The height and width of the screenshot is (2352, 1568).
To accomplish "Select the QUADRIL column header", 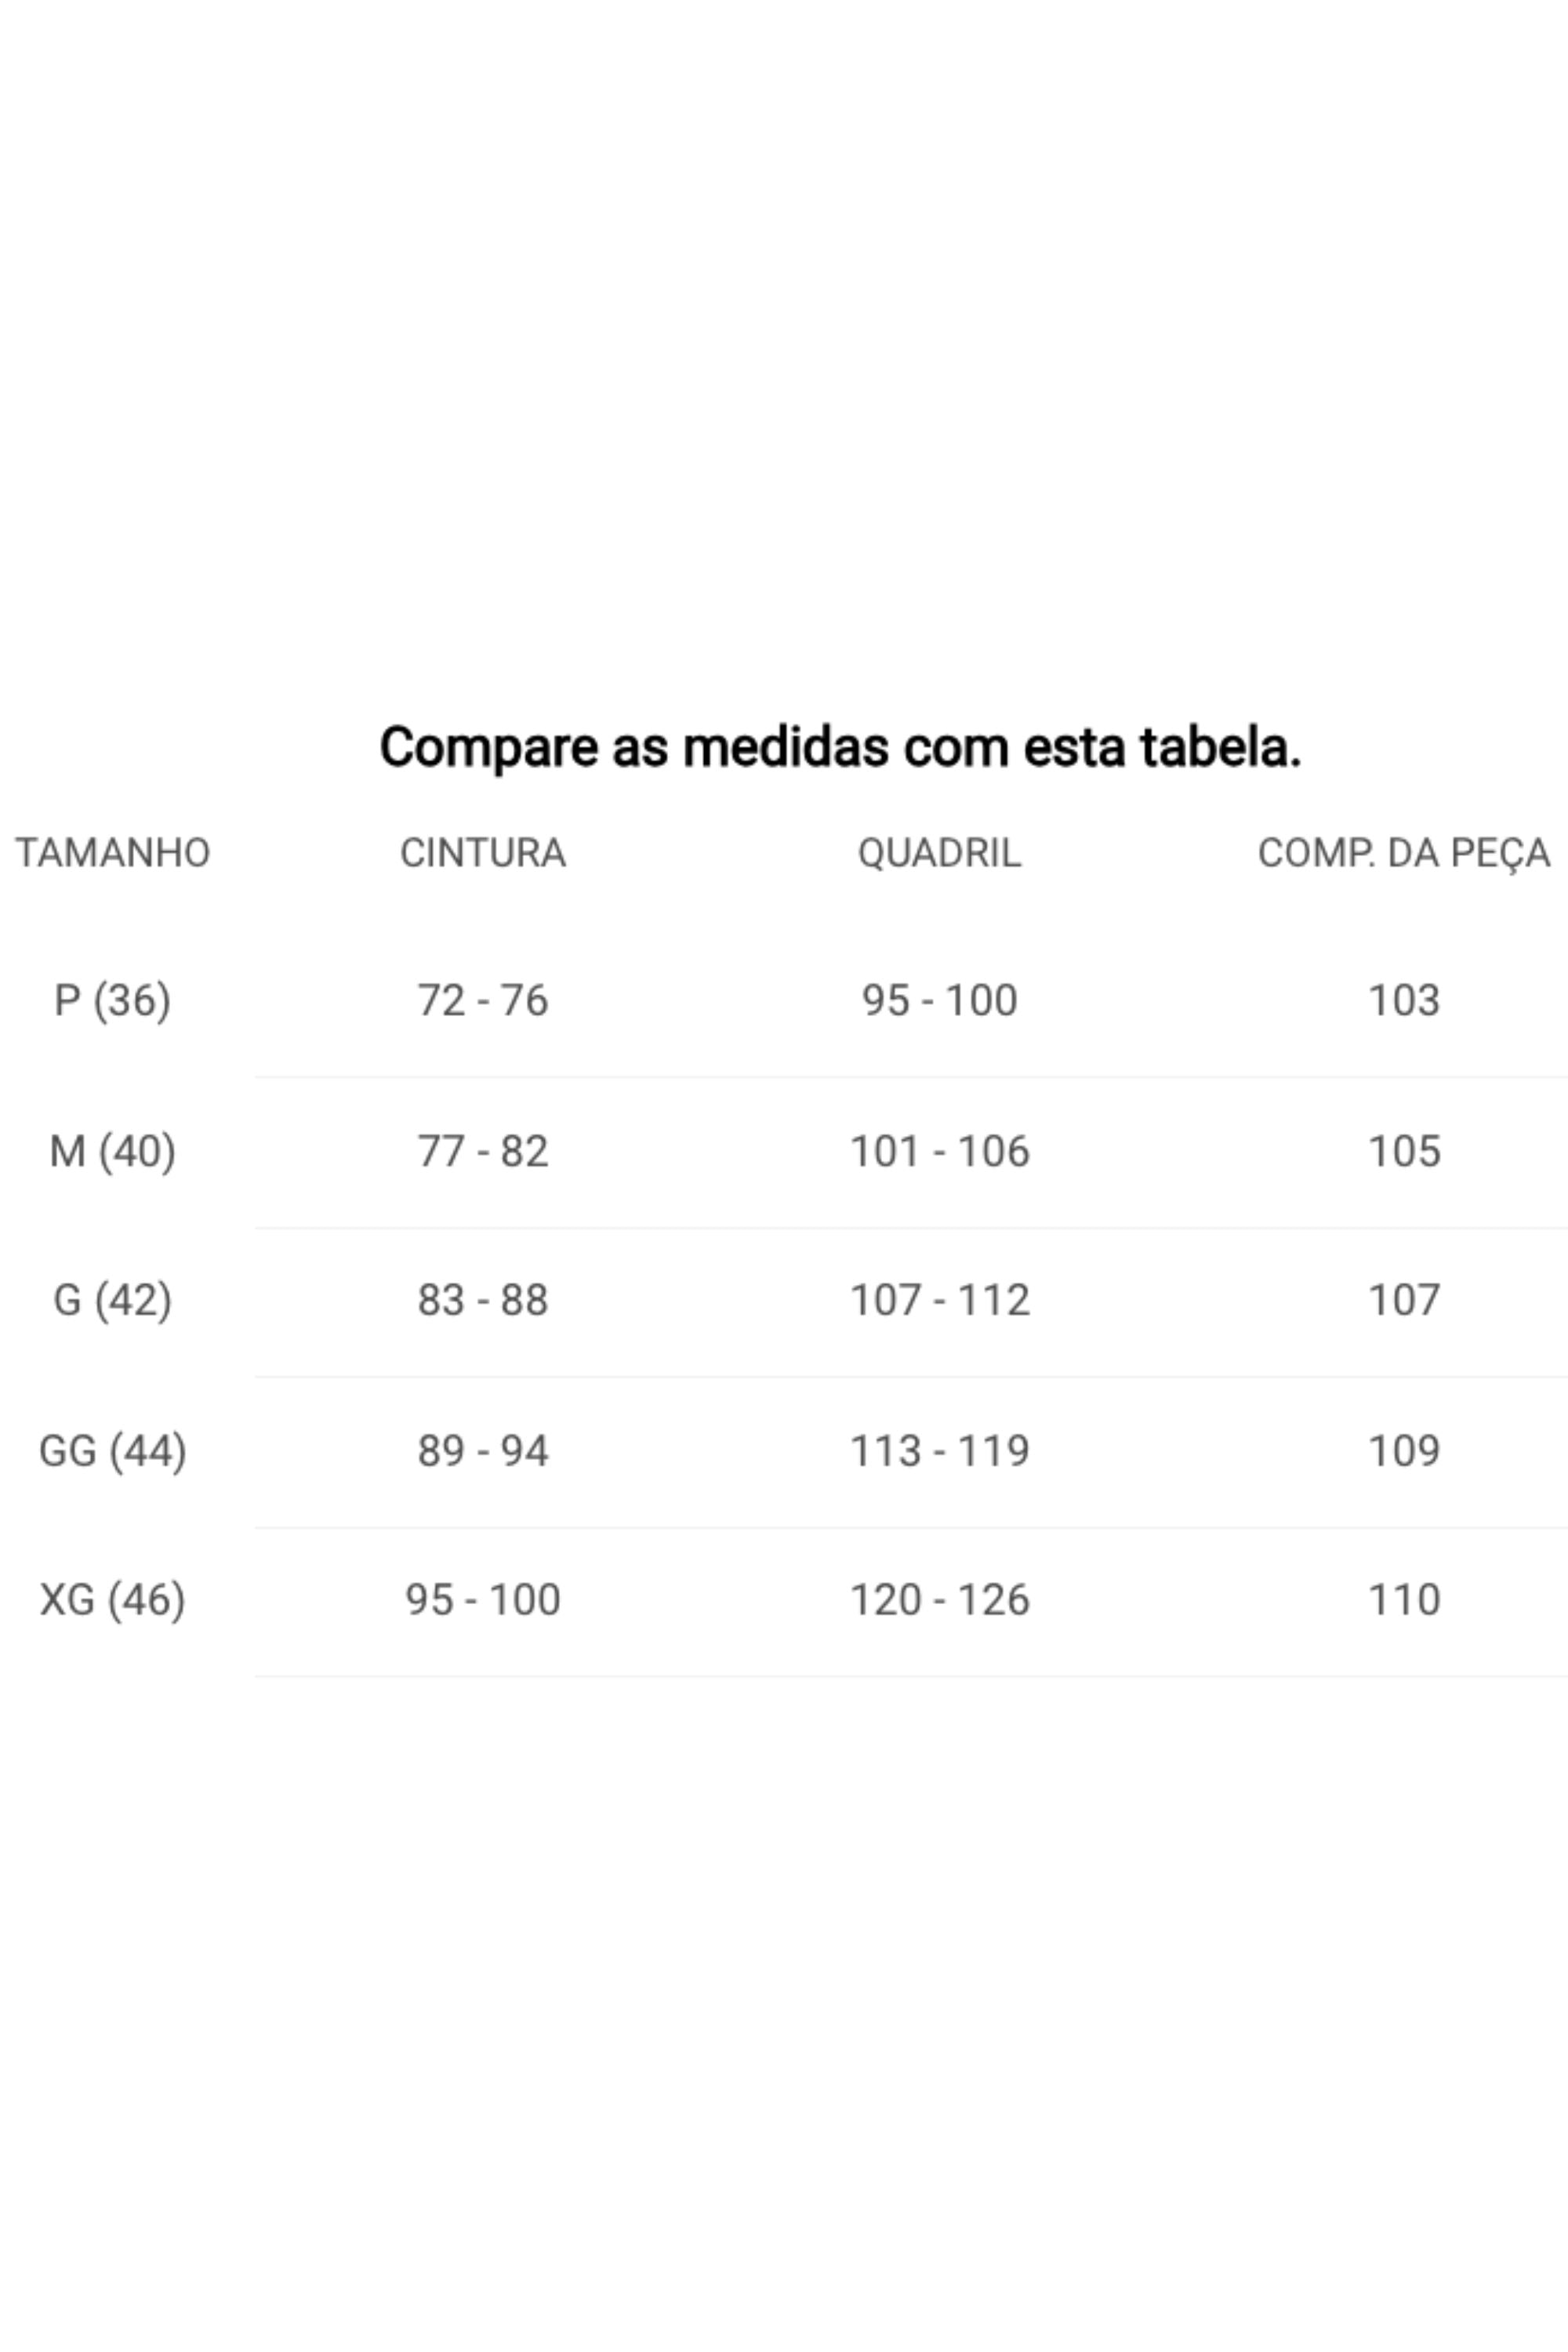I will [x=939, y=853].
